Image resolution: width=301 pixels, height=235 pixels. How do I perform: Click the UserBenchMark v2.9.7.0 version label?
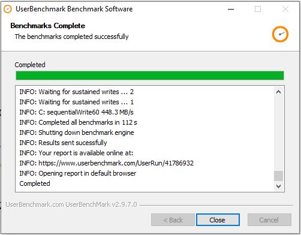(71, 204)
